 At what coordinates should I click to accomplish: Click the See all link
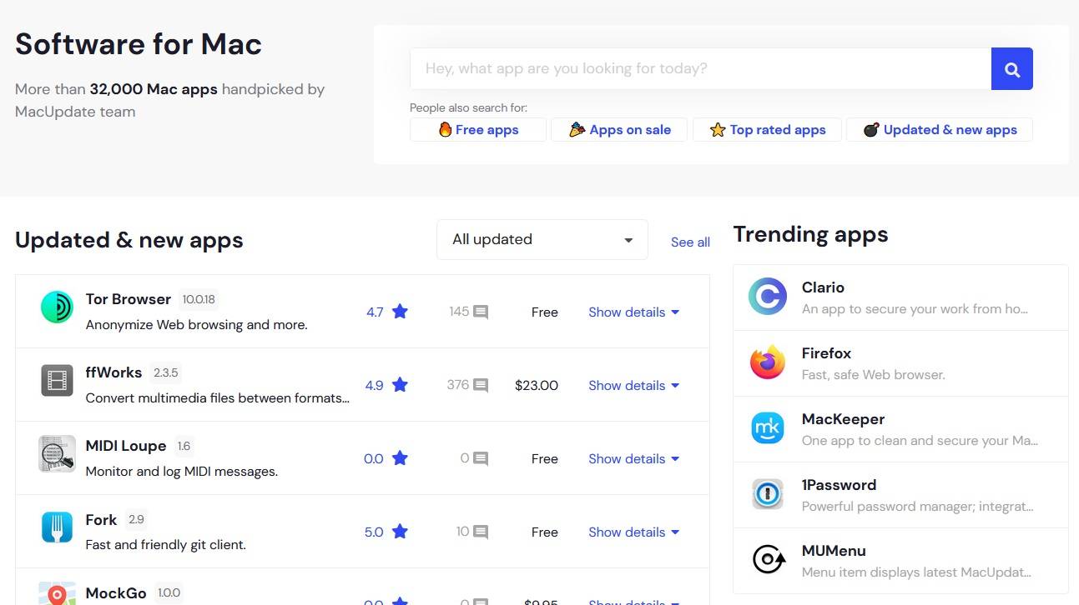pyautogui.click(x=689, y=242)
